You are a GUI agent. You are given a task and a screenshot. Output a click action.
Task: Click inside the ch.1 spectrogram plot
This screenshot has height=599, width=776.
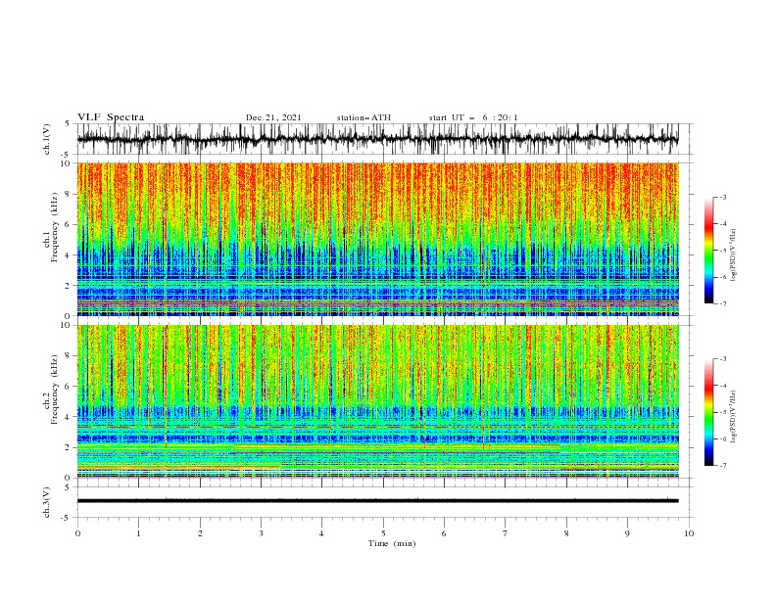(377, 239)
